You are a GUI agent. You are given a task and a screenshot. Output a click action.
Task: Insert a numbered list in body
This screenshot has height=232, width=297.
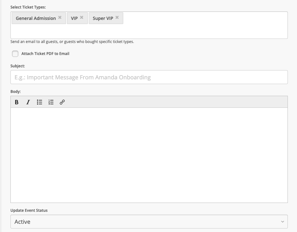51,102
